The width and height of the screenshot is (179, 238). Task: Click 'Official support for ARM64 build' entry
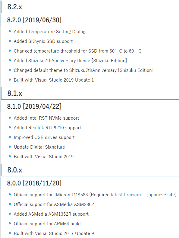point(47,224)
